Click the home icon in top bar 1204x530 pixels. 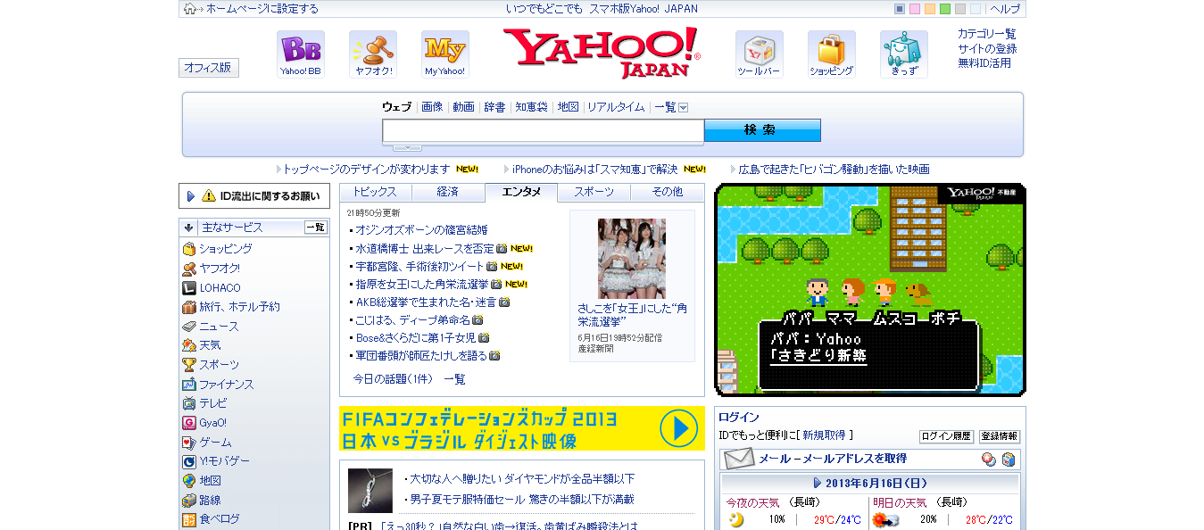pos(190,9)
